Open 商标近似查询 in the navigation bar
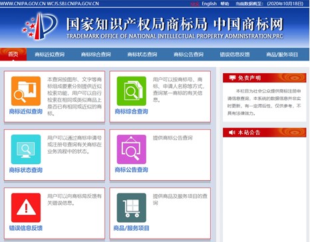This screenshot has width=310, height=242. pyautogui.click(x=50, y=55)
